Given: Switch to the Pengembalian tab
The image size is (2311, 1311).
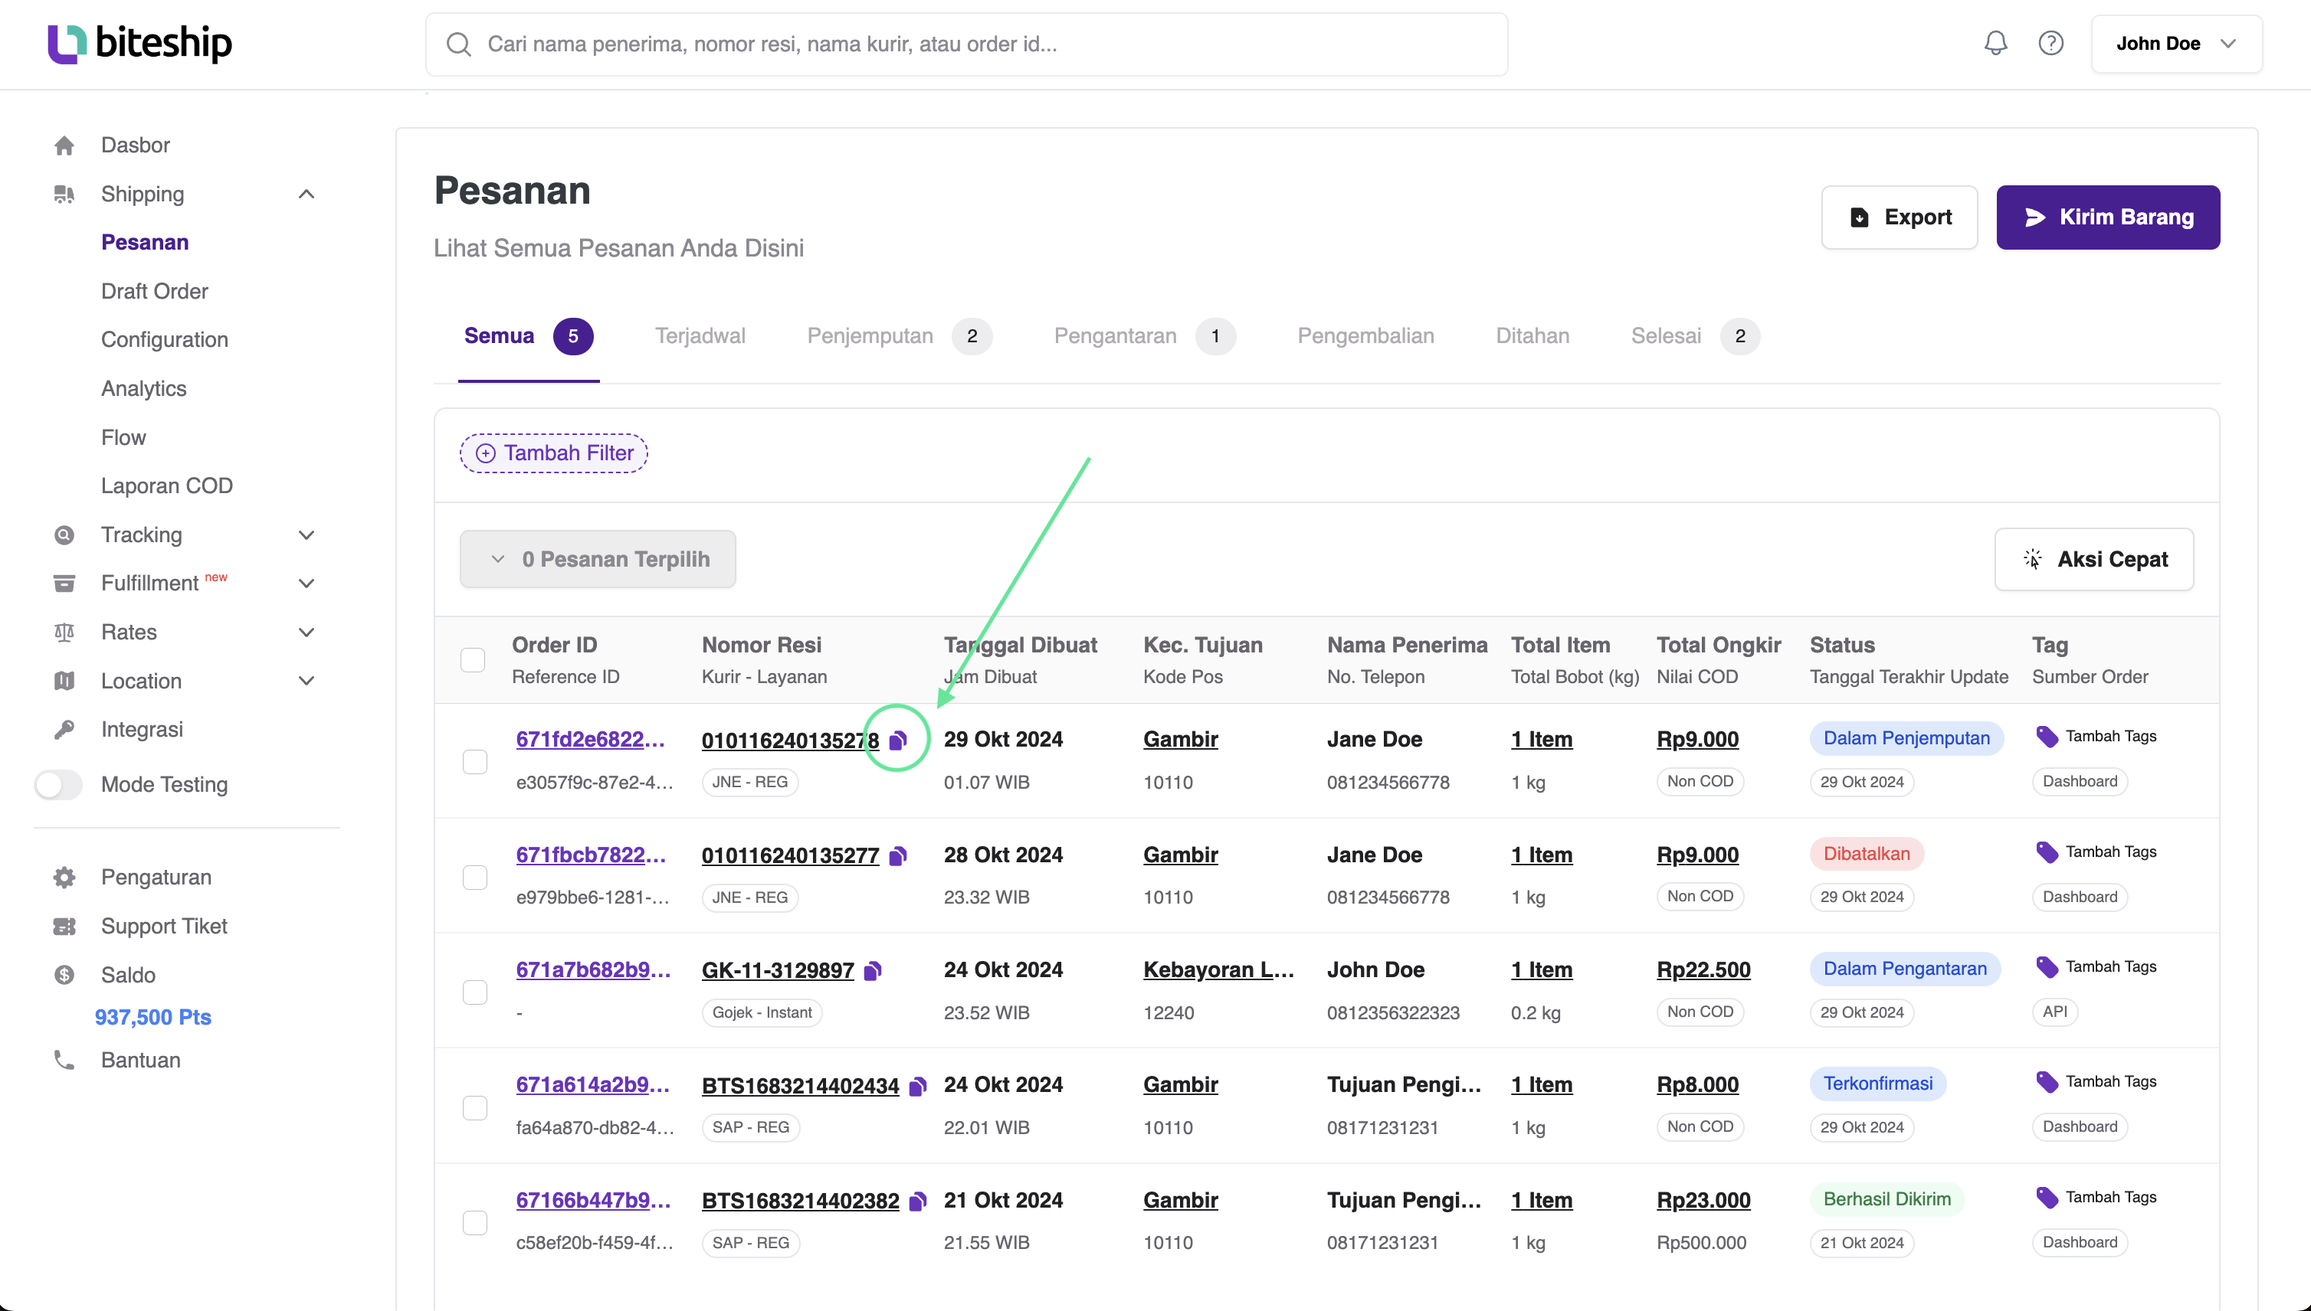Looking at the screenshot, I should pyautogui.click(x=1366, y=336).
